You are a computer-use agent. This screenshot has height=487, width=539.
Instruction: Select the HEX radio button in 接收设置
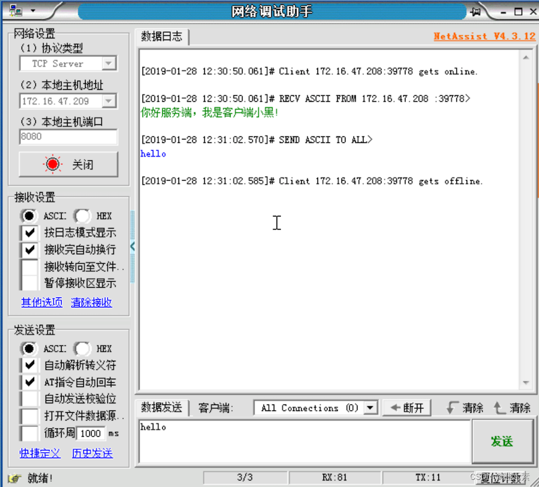click(82, 215)
